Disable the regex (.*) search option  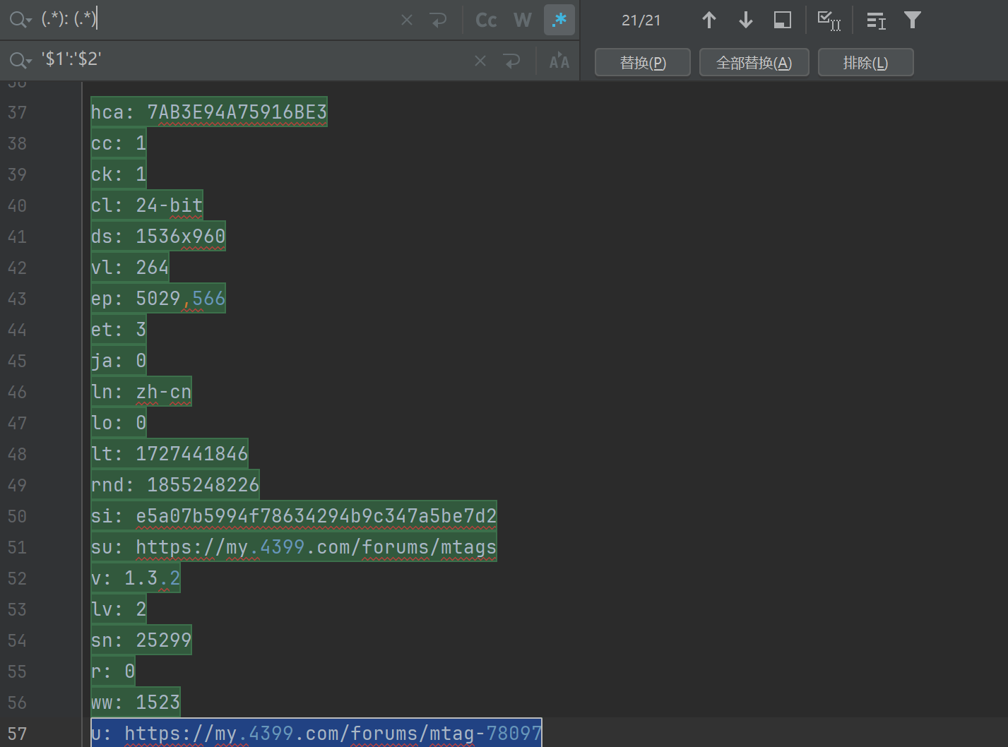[x=559, y=20]
